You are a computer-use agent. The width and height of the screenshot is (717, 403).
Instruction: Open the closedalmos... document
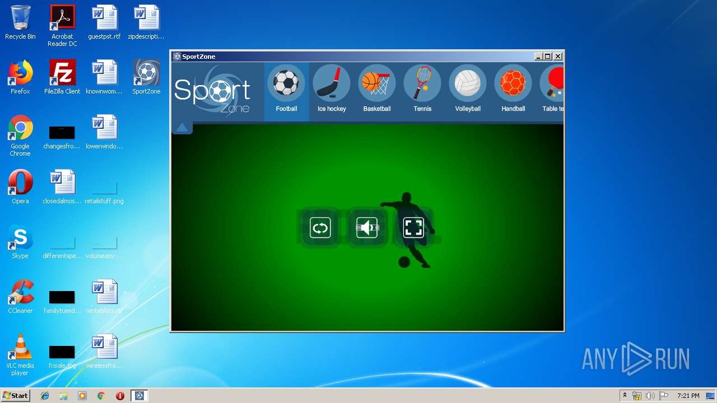[x=62, y=188]
